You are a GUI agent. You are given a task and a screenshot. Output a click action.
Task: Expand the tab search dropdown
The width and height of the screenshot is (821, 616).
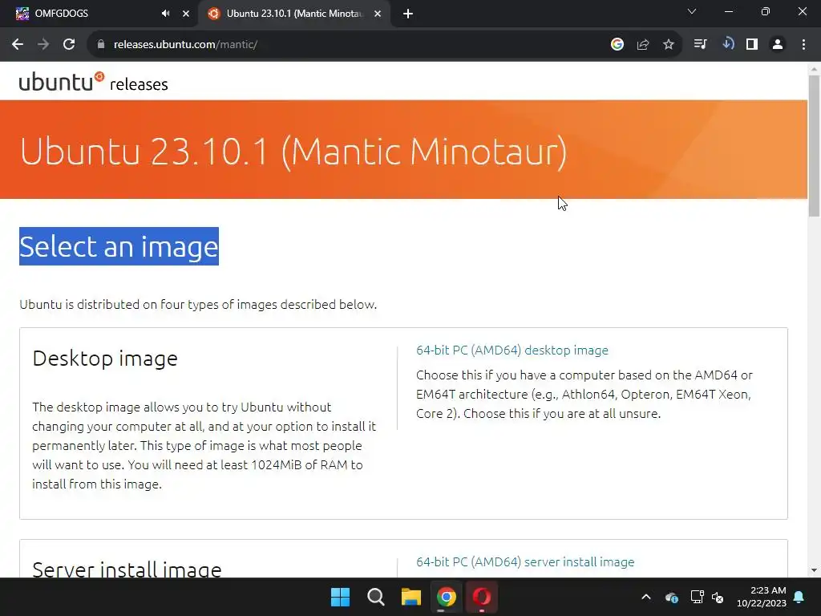pos(692,11)
